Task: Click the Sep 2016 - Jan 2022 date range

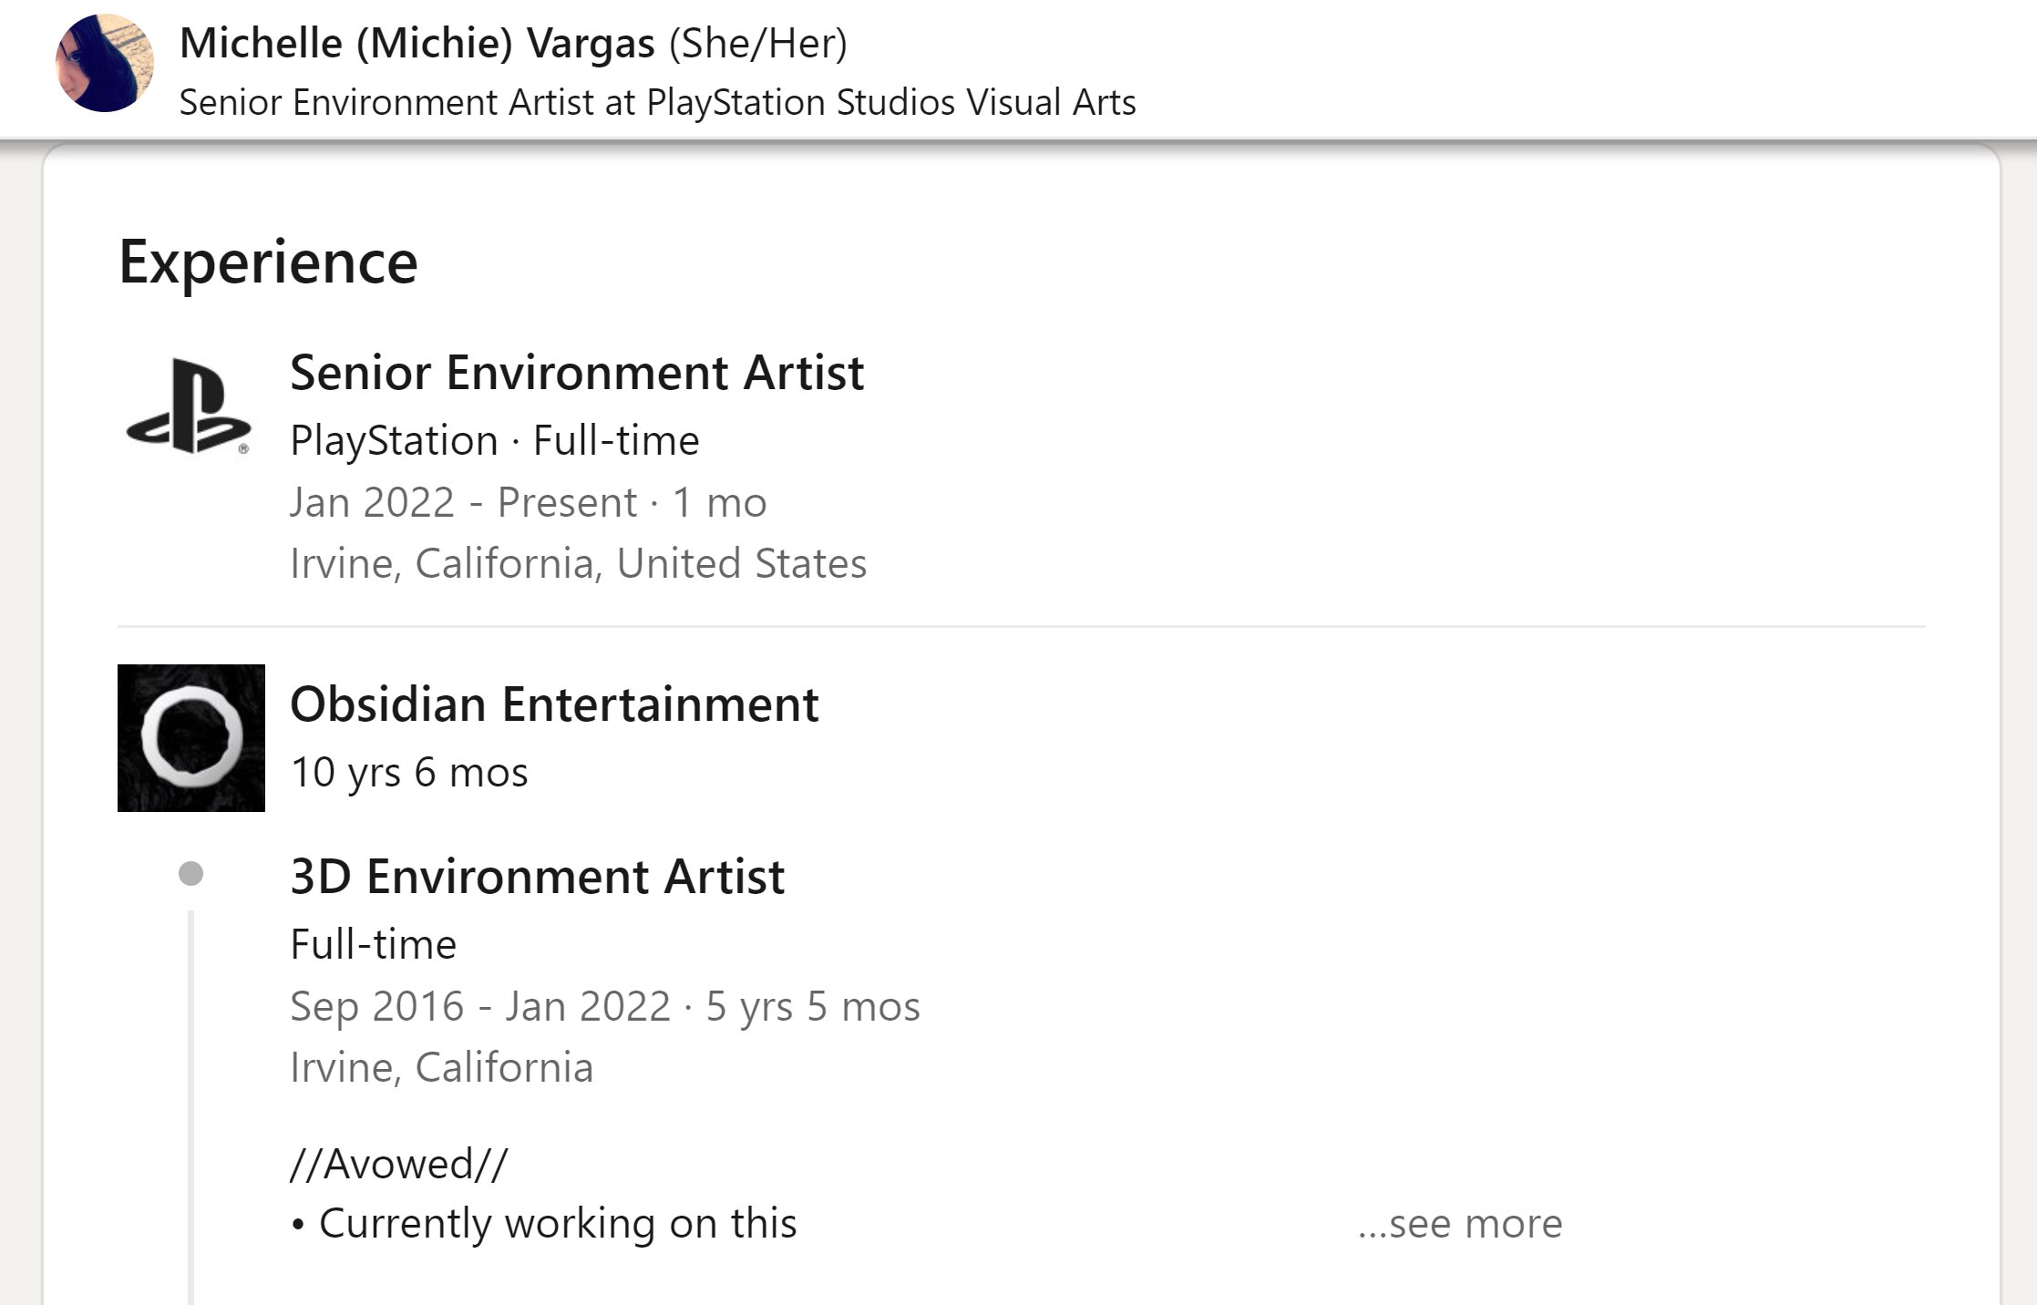Action: 605,1006
